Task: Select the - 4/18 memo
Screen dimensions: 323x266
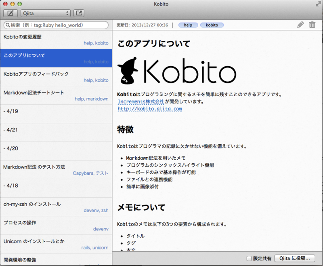Action: click(x=56, y=188)
